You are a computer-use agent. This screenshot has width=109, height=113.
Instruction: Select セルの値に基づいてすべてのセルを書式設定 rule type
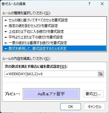click(54, 20)
